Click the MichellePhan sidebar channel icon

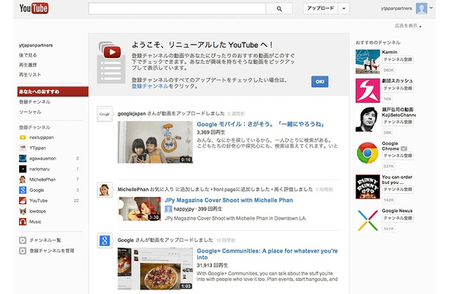[23, 179]
